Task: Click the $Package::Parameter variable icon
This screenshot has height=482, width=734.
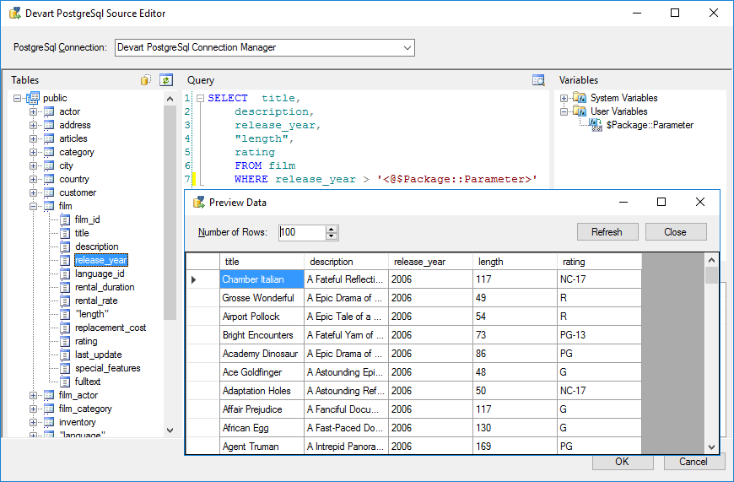Action: (x=596, y=125)
